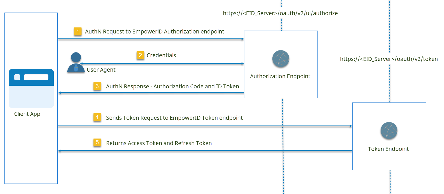
Task: Select Returns Access Token and Refresh Token text
Action: (x=159, y=143)
